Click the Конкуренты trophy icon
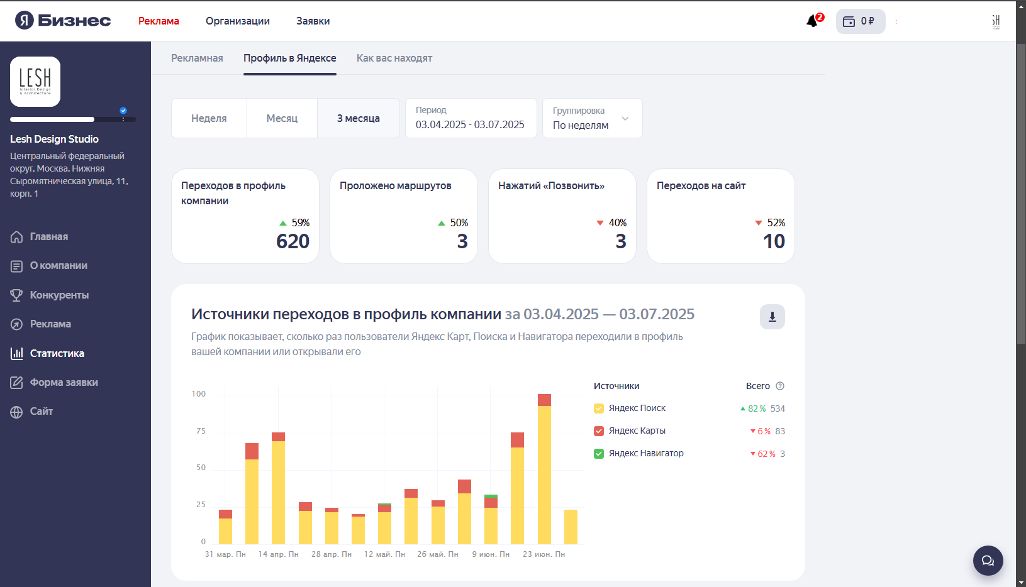The width and height of the screenshot is (1026, 587). [17, 295]
